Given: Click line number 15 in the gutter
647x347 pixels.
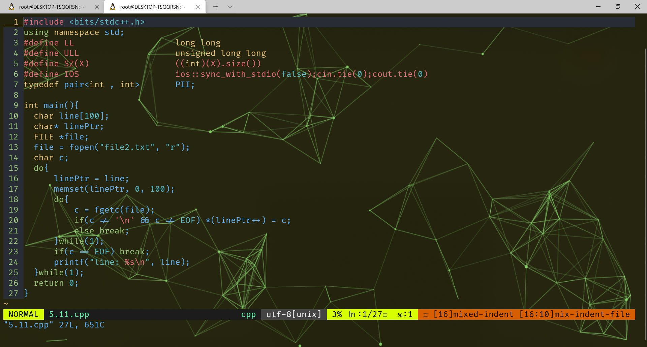Looking at the screenshot, I should tap(13, 168).
